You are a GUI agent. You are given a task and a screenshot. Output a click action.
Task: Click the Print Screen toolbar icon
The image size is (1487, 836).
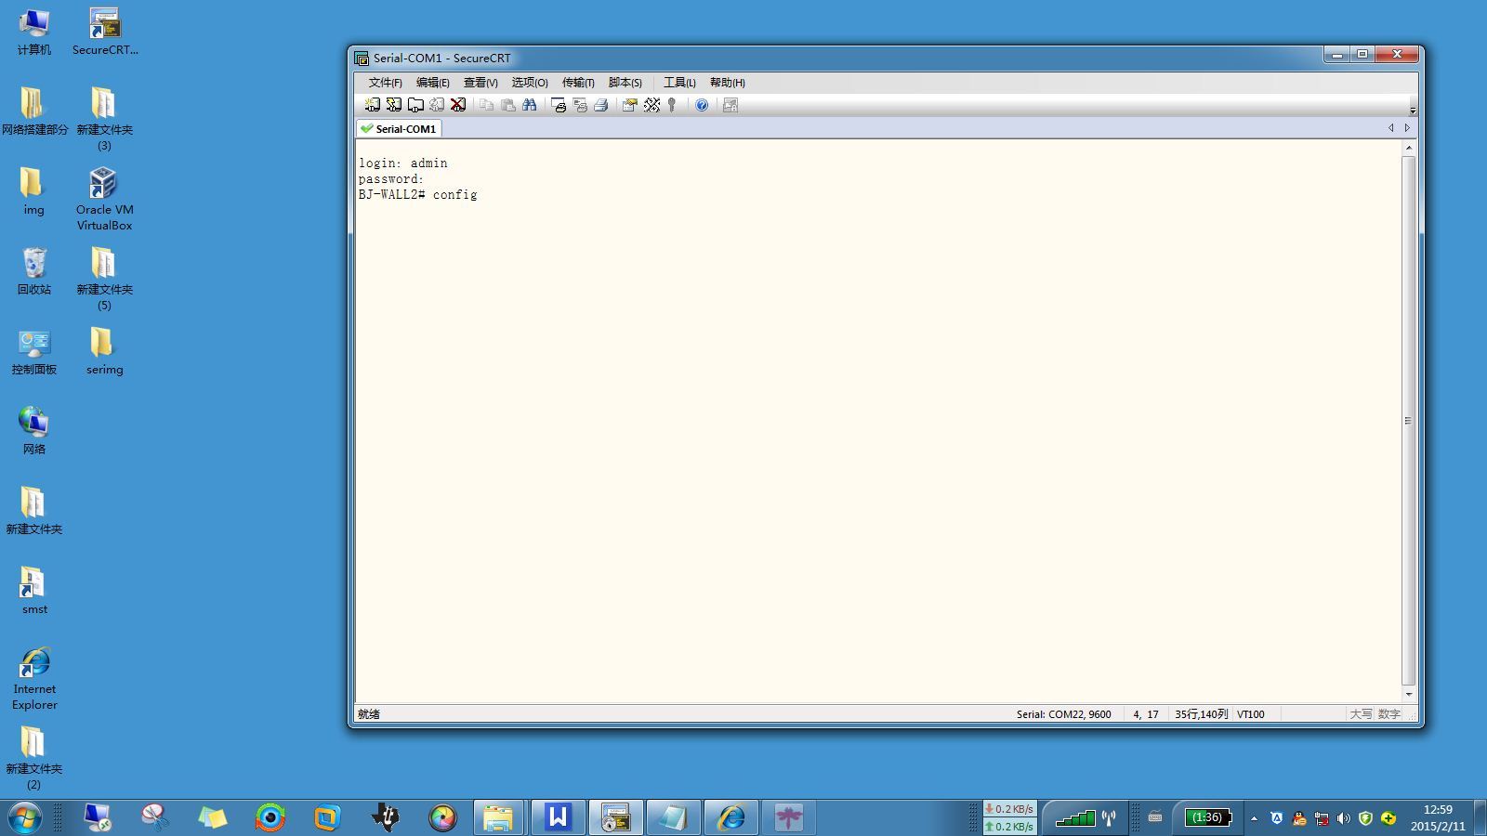point(559,105)
